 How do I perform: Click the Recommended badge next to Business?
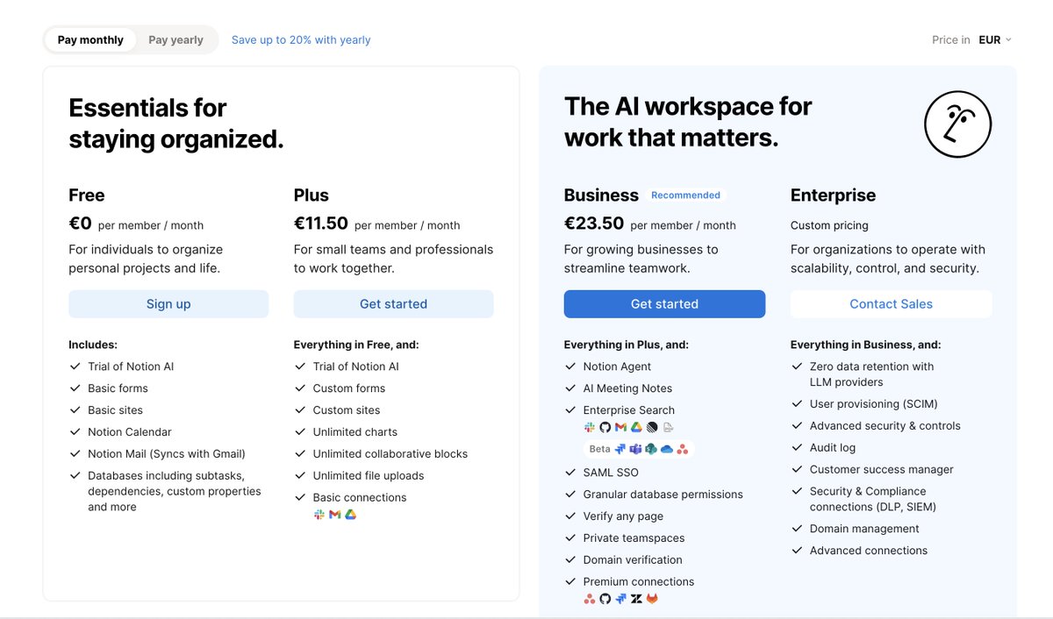(x=685, y=196)
